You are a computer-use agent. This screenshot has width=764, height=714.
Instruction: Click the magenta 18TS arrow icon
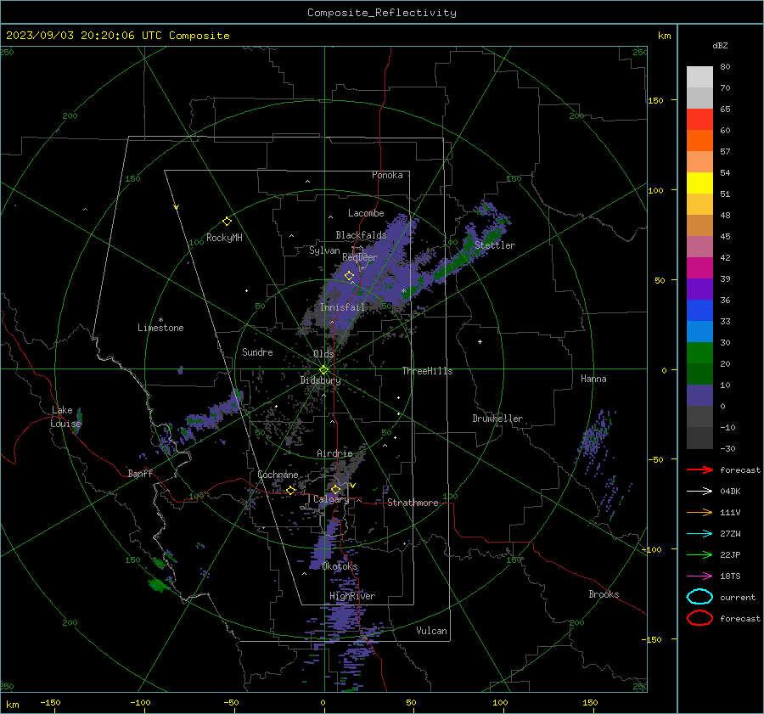click(x=699, y=576)
